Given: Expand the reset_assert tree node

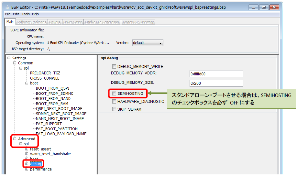Looking at the screenshot, I should coord(27,149).
